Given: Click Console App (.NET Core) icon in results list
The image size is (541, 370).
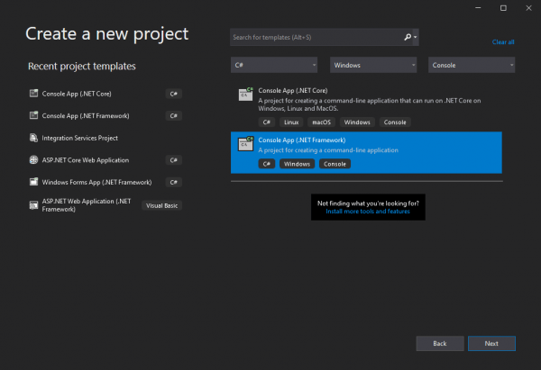Looking at the screenshot, I should click(x=244, y=94).
